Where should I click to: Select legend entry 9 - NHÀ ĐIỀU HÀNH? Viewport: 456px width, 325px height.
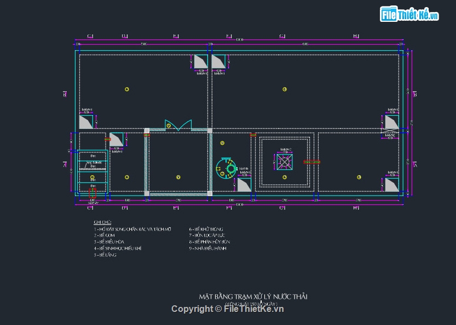pos(208,248)
